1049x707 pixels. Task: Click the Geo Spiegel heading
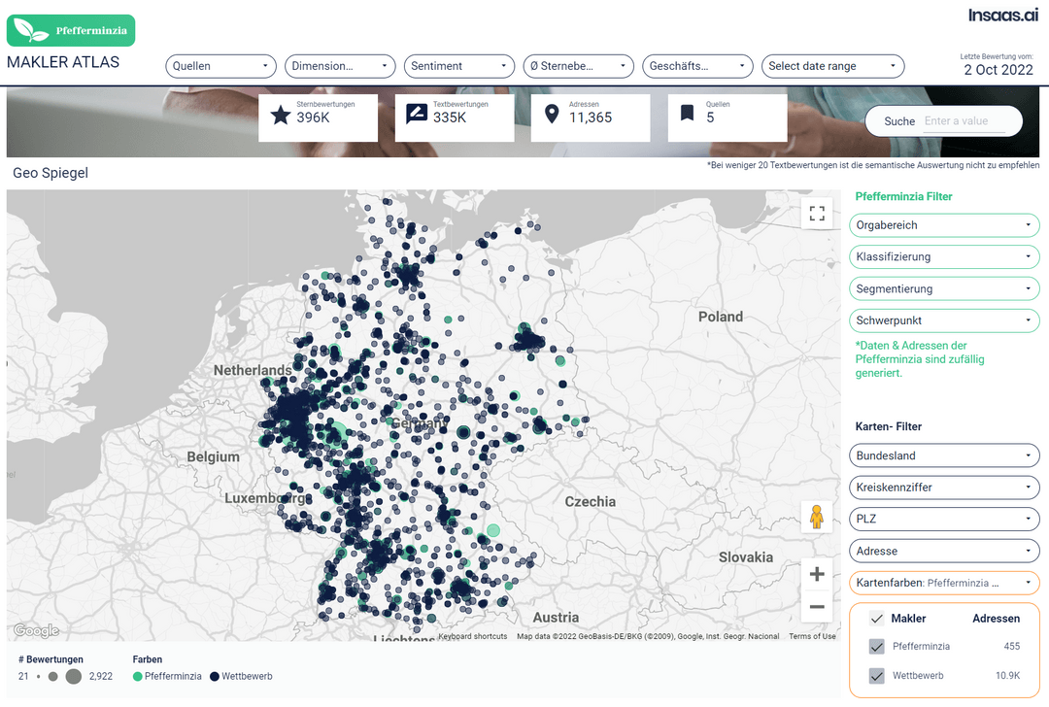point(51,173)
